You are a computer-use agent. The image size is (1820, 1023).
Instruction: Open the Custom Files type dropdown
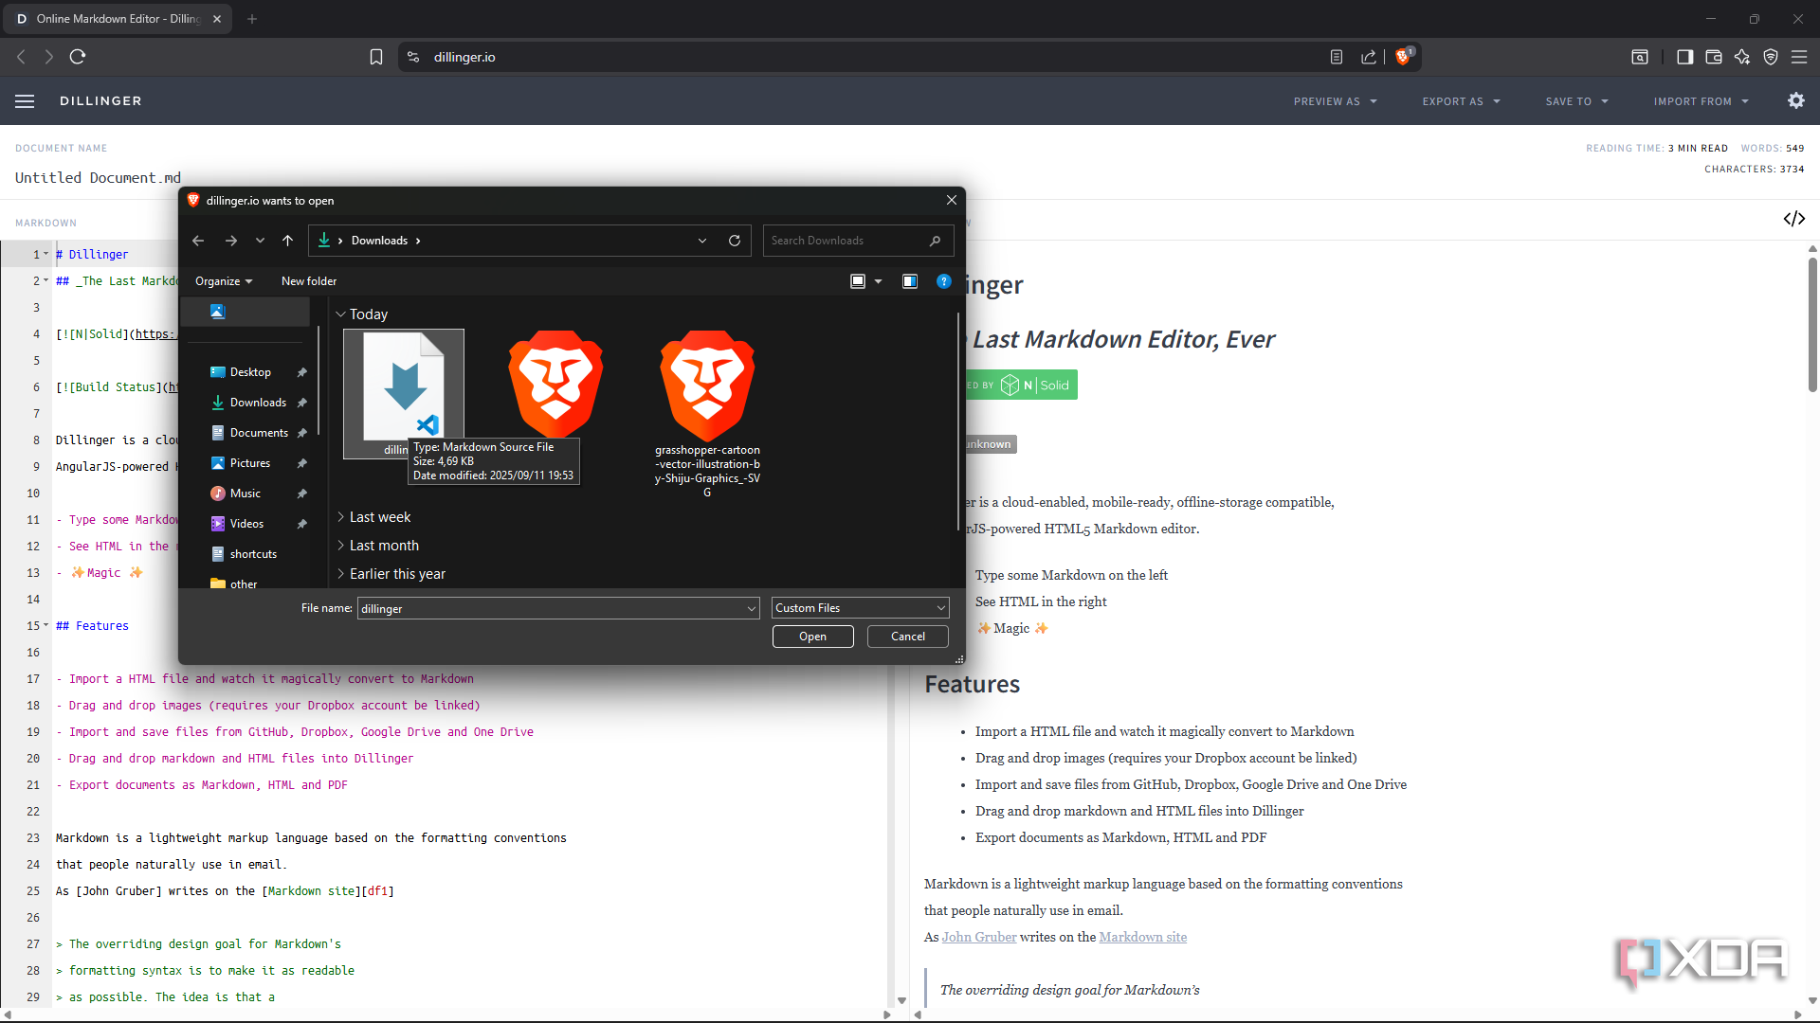[x=861, y=608]
